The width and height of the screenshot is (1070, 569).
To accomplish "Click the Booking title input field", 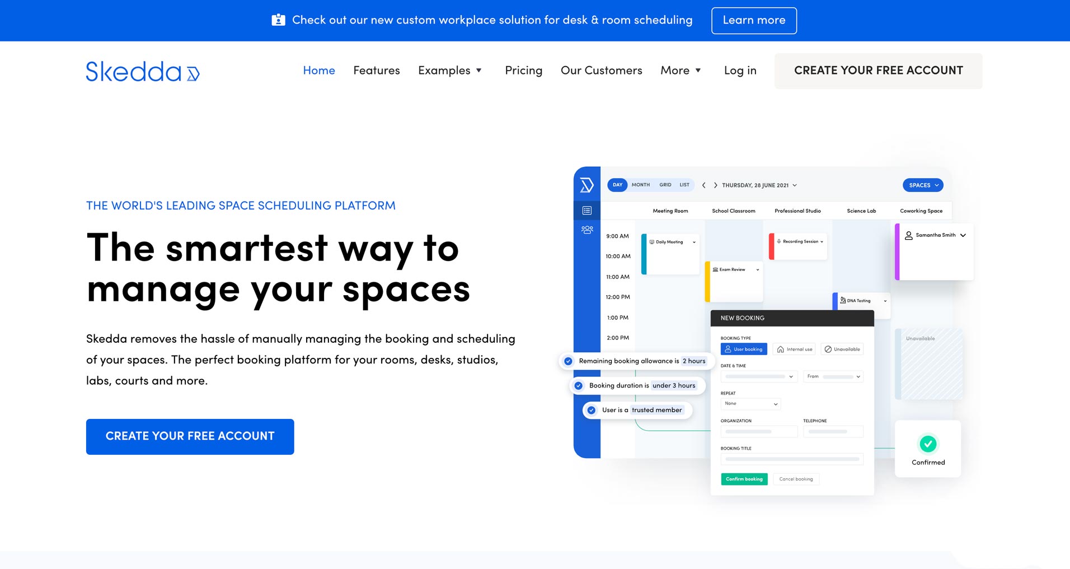I will (x=792, y=459).
